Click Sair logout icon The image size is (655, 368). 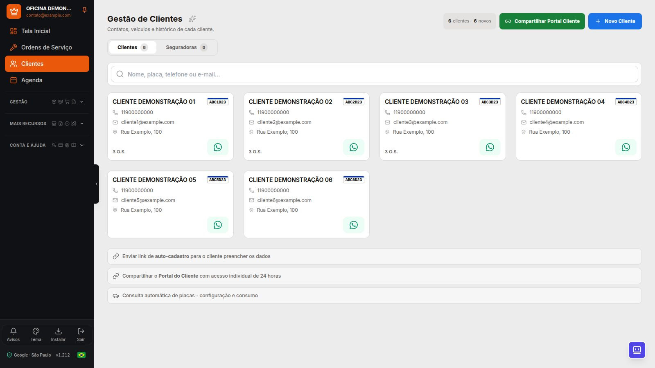point(81,334)
